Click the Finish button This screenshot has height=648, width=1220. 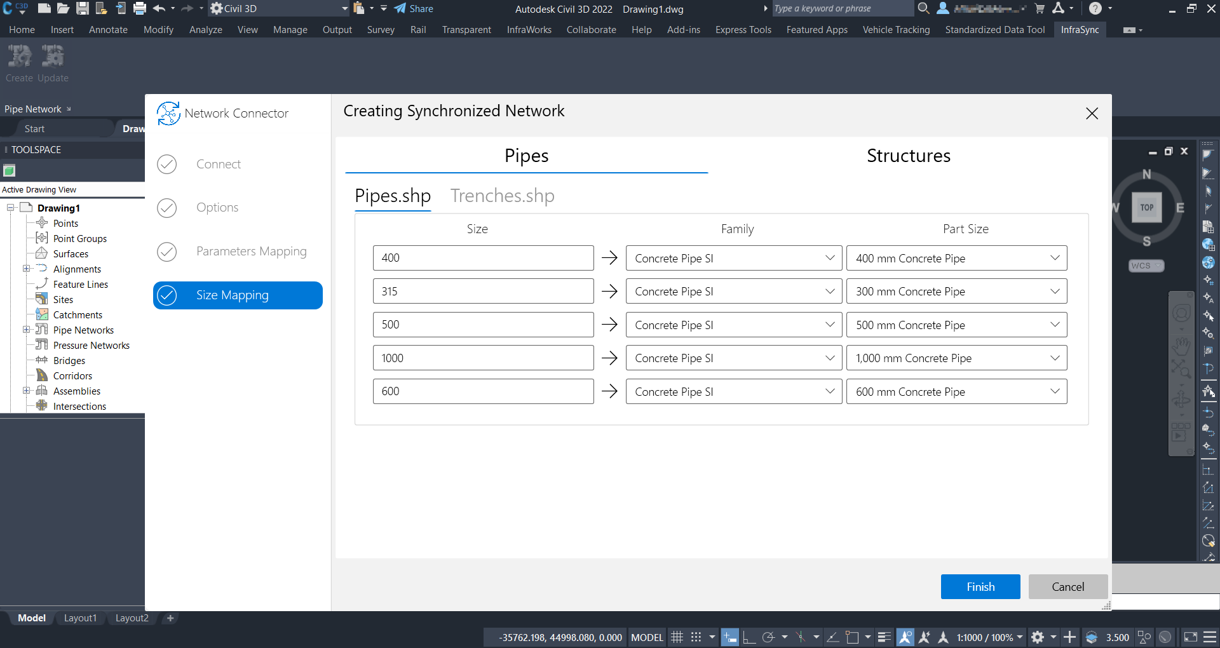pyautogui.click(x=980, y=587)
